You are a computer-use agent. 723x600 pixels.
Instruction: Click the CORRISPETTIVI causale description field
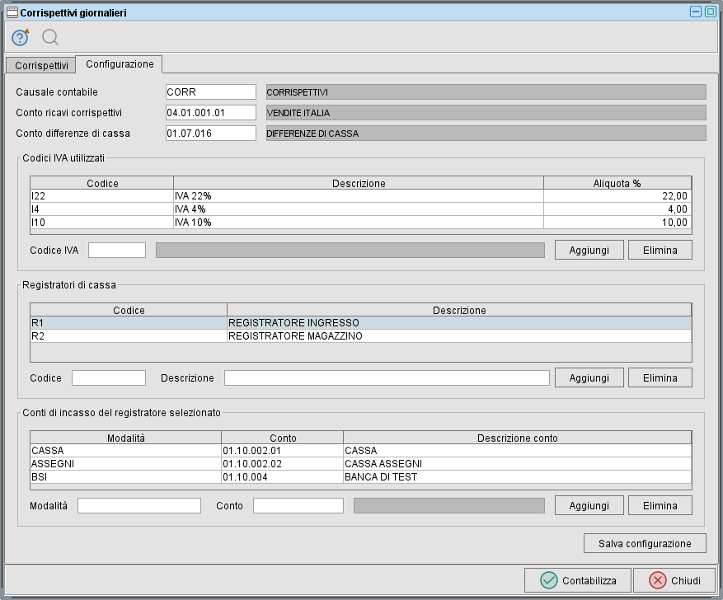[x=486, y=91]
